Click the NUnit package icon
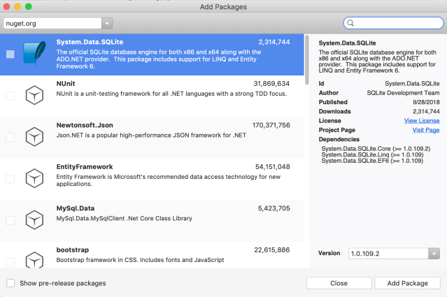This screenshot has width=447, height=297. click(x=34, y=96)
